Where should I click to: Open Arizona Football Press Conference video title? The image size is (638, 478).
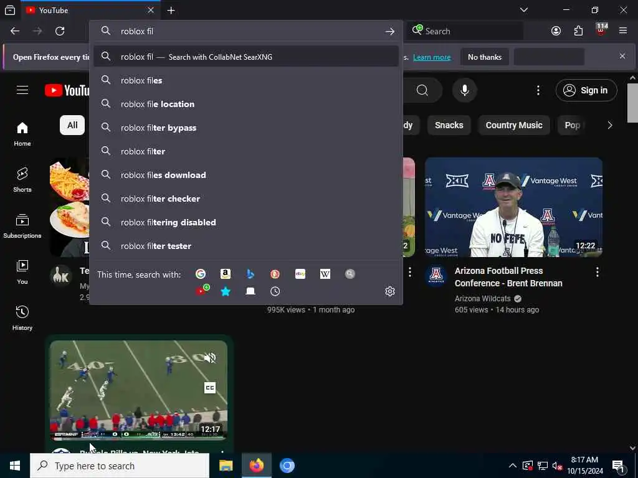coord(508,277)
